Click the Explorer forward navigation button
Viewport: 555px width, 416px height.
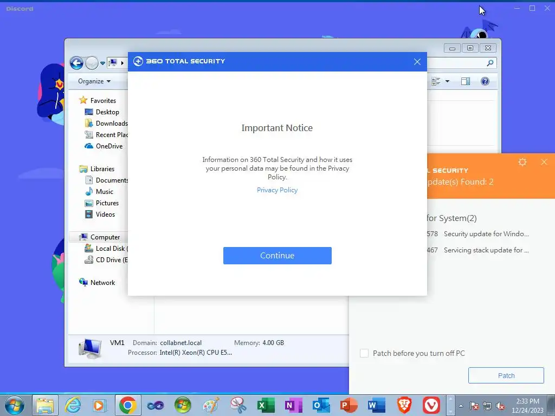click(x=92, y=63)
